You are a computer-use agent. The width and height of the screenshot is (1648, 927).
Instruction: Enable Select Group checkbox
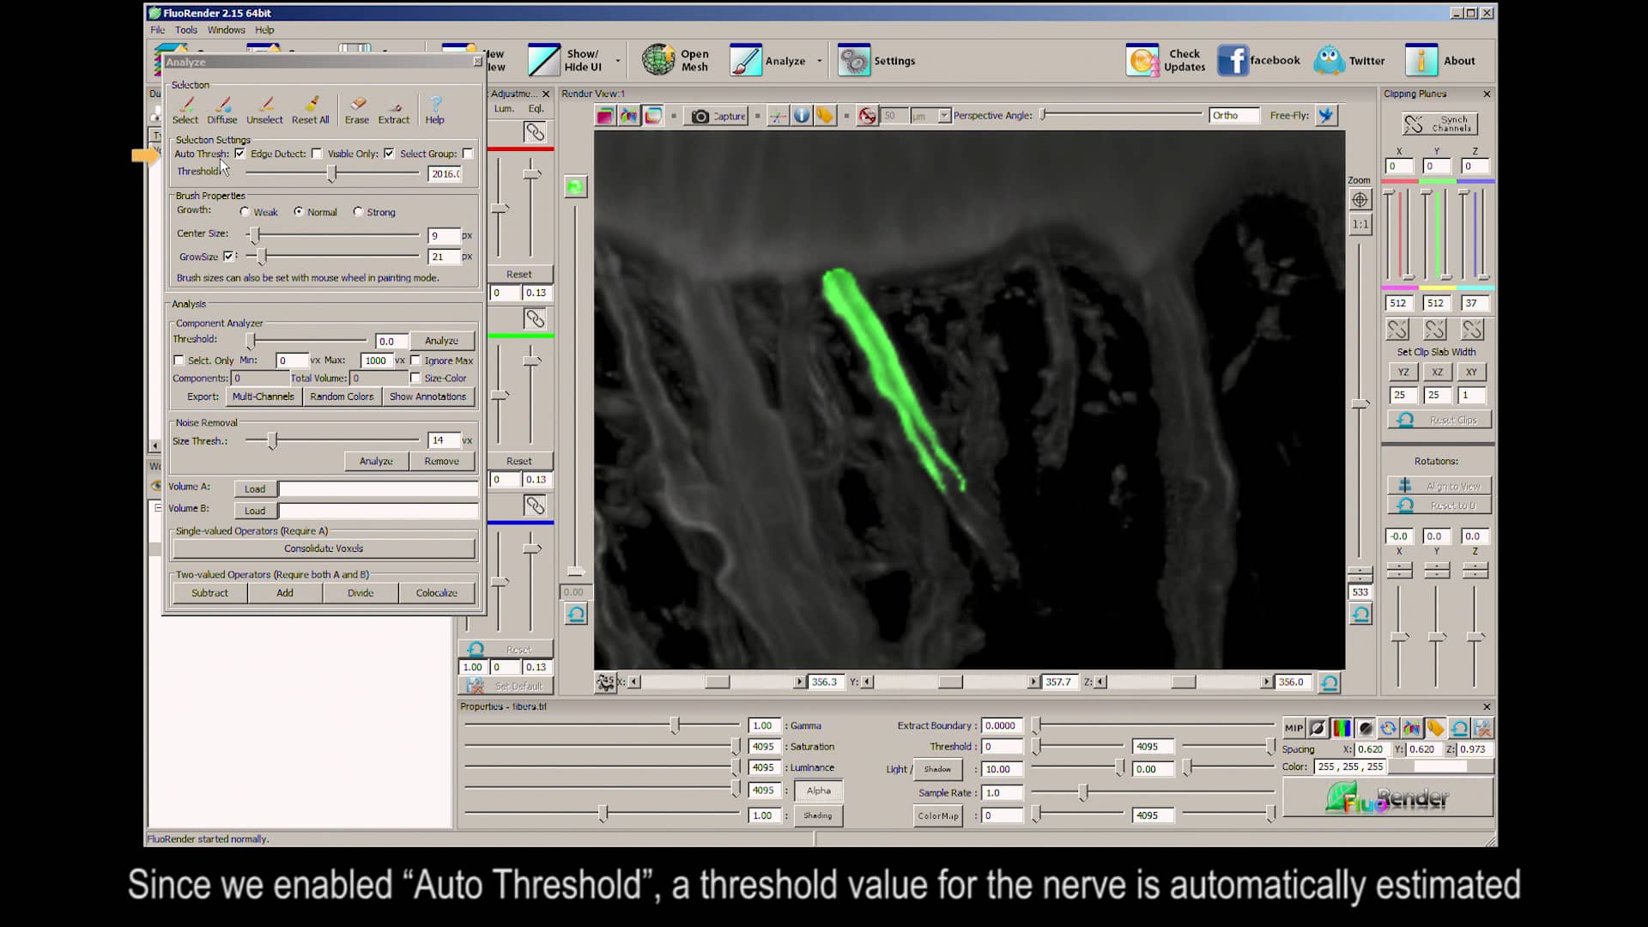(468, 154)
